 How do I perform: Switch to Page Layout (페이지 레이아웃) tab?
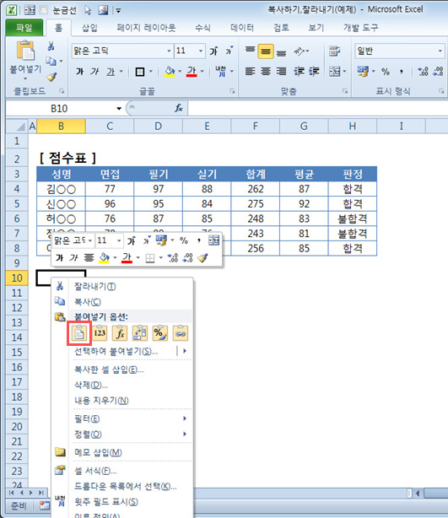point(146,28)
